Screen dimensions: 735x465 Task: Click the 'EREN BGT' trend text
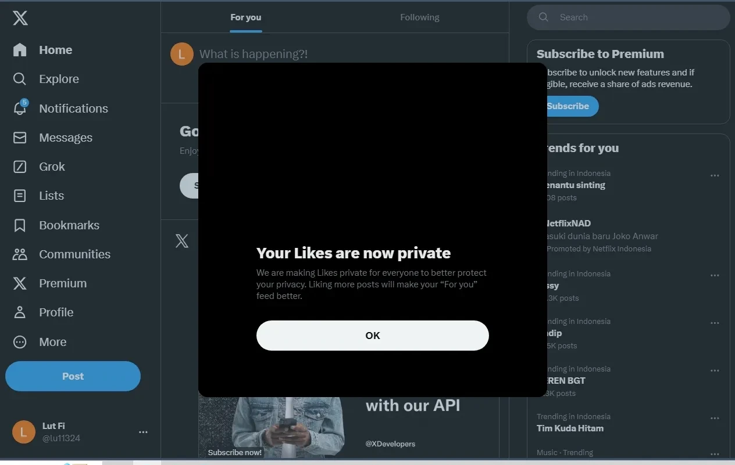point(565,381)
